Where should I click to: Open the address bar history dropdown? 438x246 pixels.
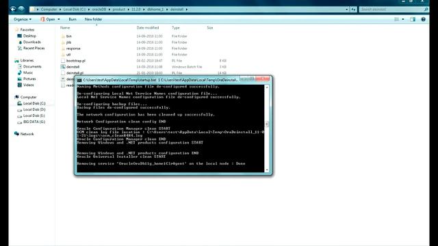click(x=347, y=10)
